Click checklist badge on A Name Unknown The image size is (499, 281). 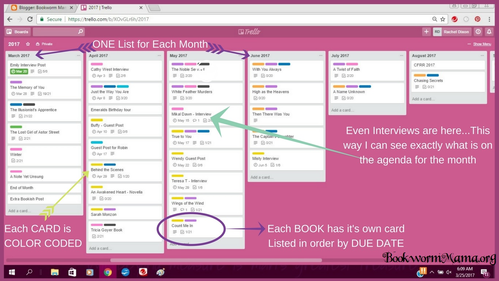347,98
